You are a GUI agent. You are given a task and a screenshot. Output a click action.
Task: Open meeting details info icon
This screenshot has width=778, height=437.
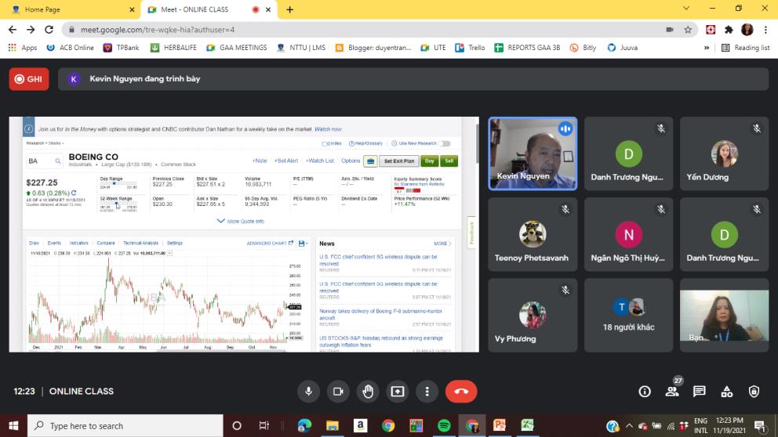coord(645,392)
